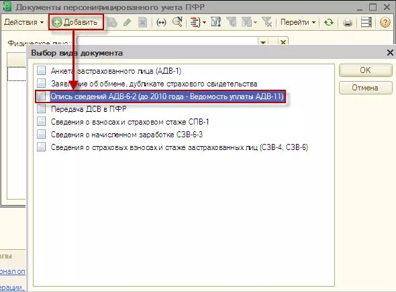396x292 pixels.
Task: Open the Перейти dropdown menu
Action: [298, 22]
